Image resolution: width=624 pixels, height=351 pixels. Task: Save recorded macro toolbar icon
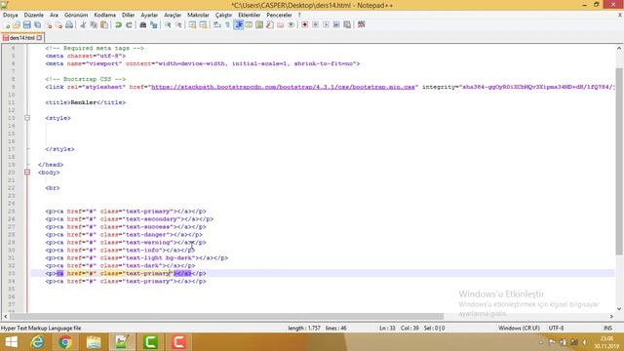[x=347, y=24]
